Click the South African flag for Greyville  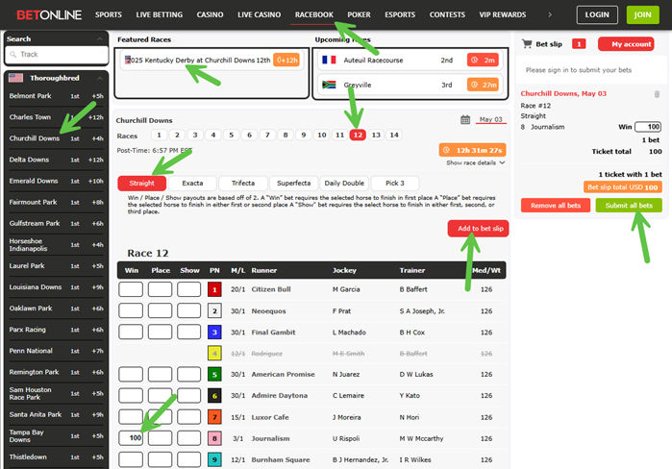click(329, 85)
